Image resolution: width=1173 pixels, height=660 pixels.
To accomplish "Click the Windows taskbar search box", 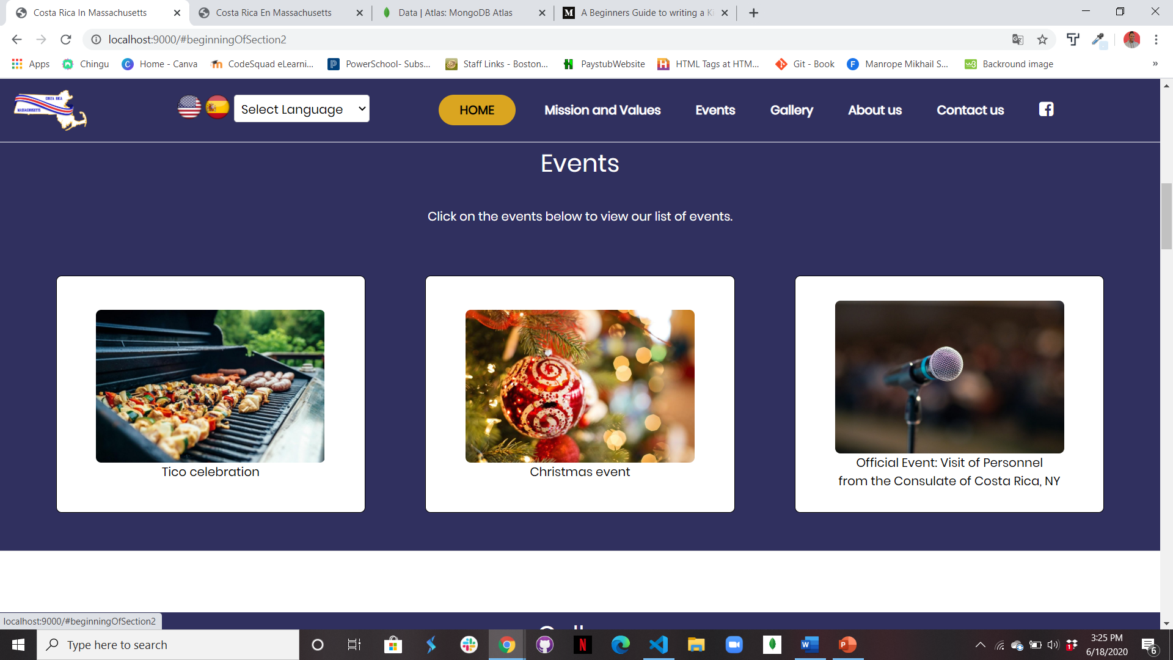I will coord(168,645).
